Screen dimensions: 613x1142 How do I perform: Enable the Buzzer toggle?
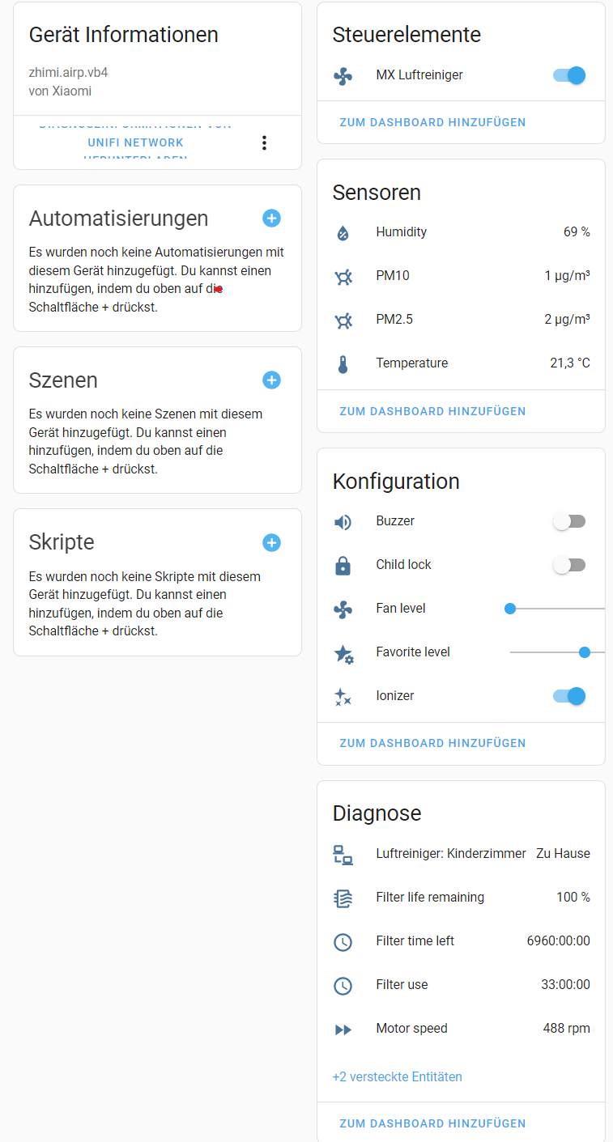569,521
